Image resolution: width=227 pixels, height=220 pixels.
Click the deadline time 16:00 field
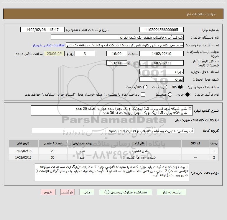[117, 53]
